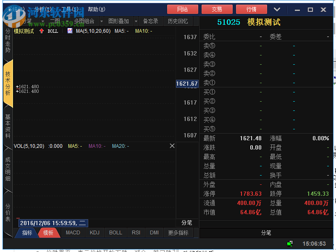Click the 网站 (Website) button
The width and height of the screenshot is (336, 252).
point(183,9)
